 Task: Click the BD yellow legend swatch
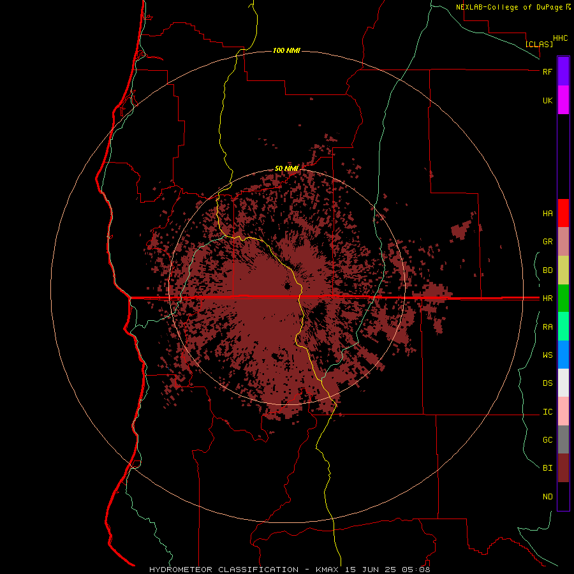tap(563, 270)
